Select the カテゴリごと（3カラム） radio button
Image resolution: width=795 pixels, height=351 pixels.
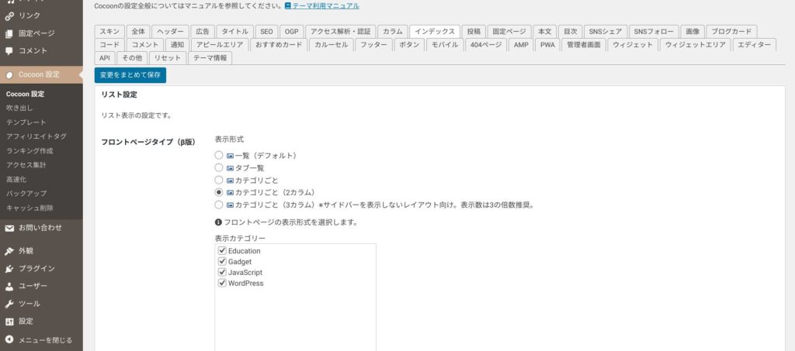(218, 205)
